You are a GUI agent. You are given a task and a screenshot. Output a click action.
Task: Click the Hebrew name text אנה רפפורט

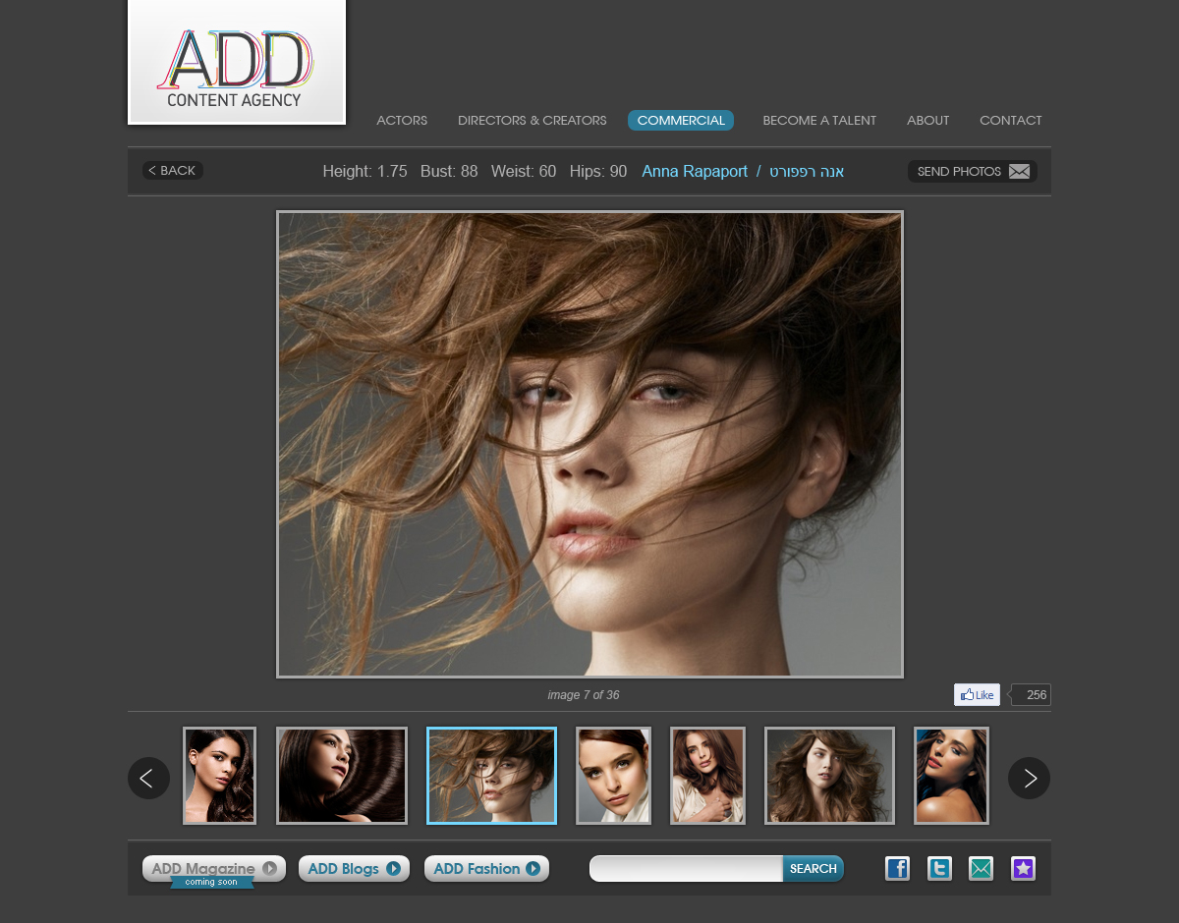807,172
